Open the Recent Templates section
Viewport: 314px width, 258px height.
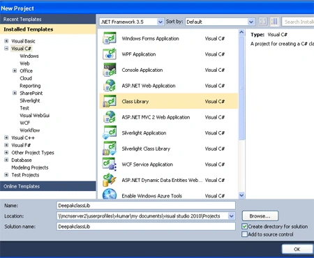point(48,20)
